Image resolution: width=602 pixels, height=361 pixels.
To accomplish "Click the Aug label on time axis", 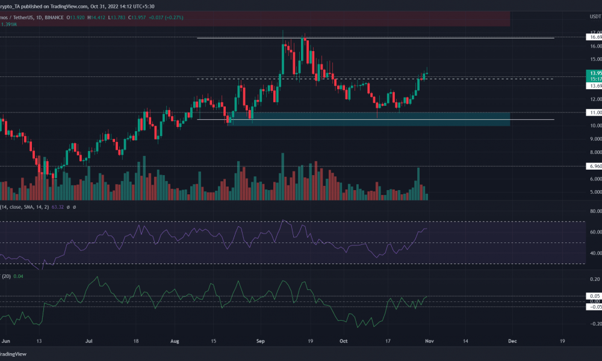I will click(x=175, y=341).
